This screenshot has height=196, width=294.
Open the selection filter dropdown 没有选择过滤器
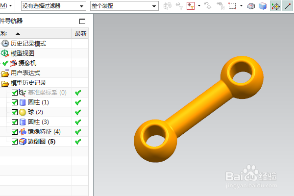(53, 6)
